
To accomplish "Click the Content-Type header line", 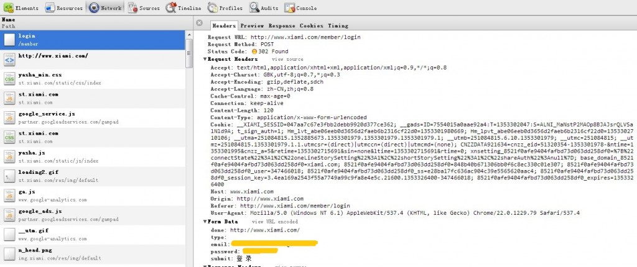I will (289, 118).
